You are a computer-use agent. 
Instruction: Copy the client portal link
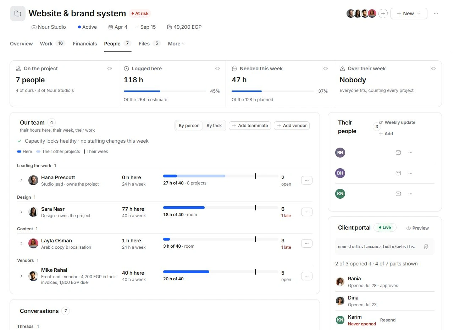(x=426, y=247)
